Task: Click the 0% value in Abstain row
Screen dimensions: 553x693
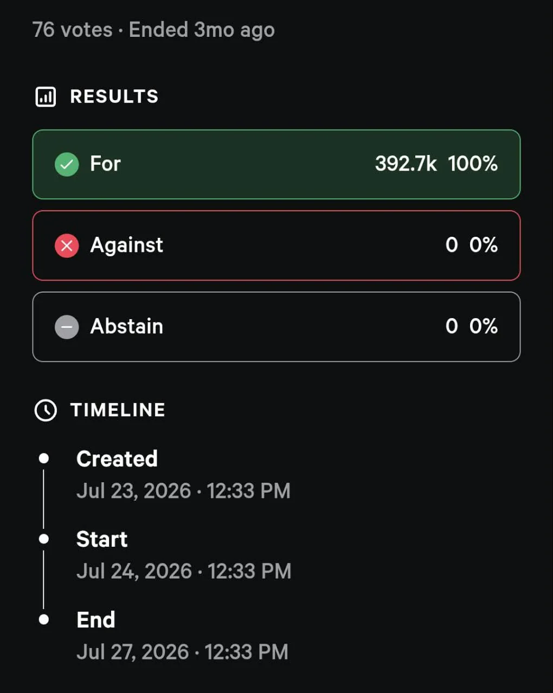Action: coord(484,326)
